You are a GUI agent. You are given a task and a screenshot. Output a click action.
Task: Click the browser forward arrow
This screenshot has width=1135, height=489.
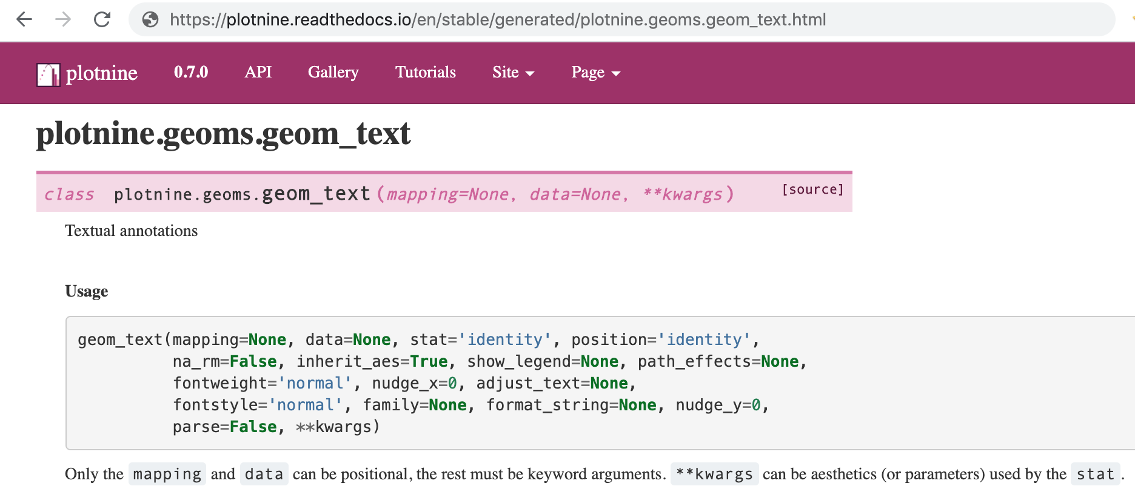click(63, 20)
